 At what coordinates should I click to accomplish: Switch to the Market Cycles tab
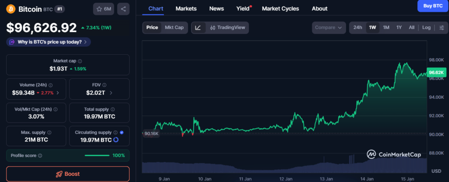click(280, 8)
